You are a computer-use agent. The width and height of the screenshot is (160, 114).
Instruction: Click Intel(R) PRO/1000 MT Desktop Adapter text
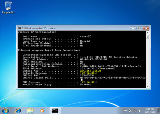click(x=109, y=57)
